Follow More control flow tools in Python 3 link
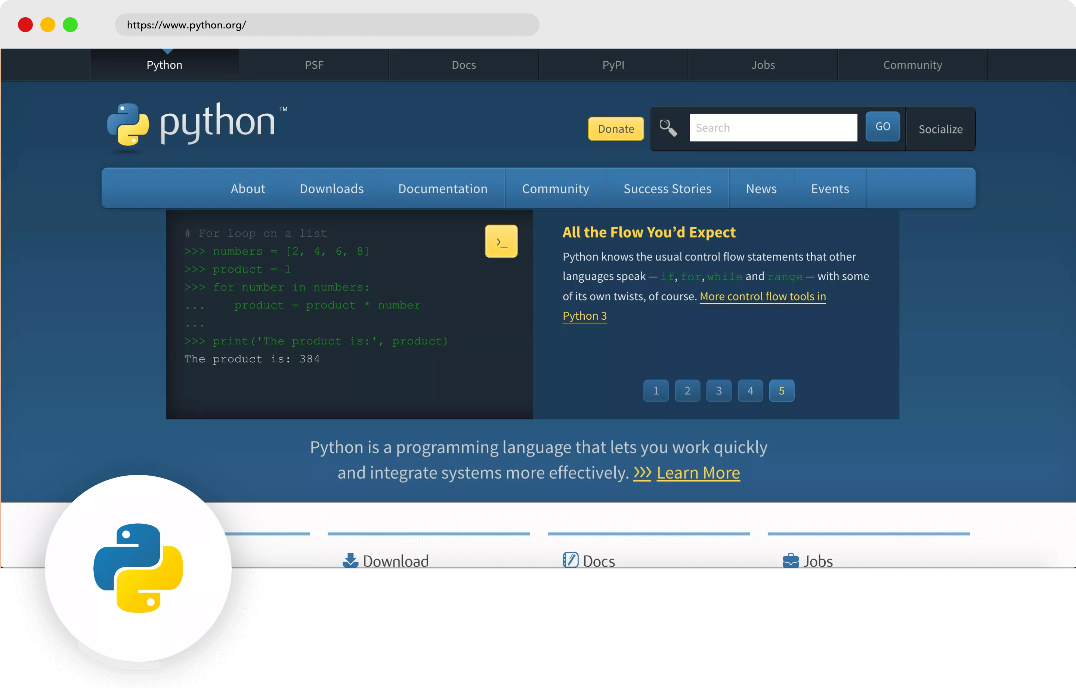This screenshot has width=1076, height=688. [x=763, y=296]
